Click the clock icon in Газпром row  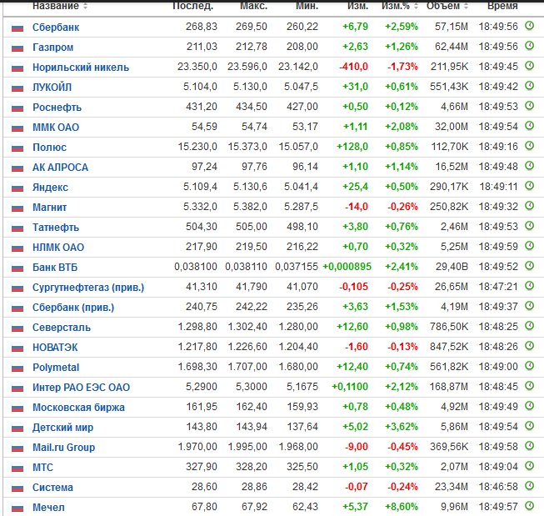(529, 46)
